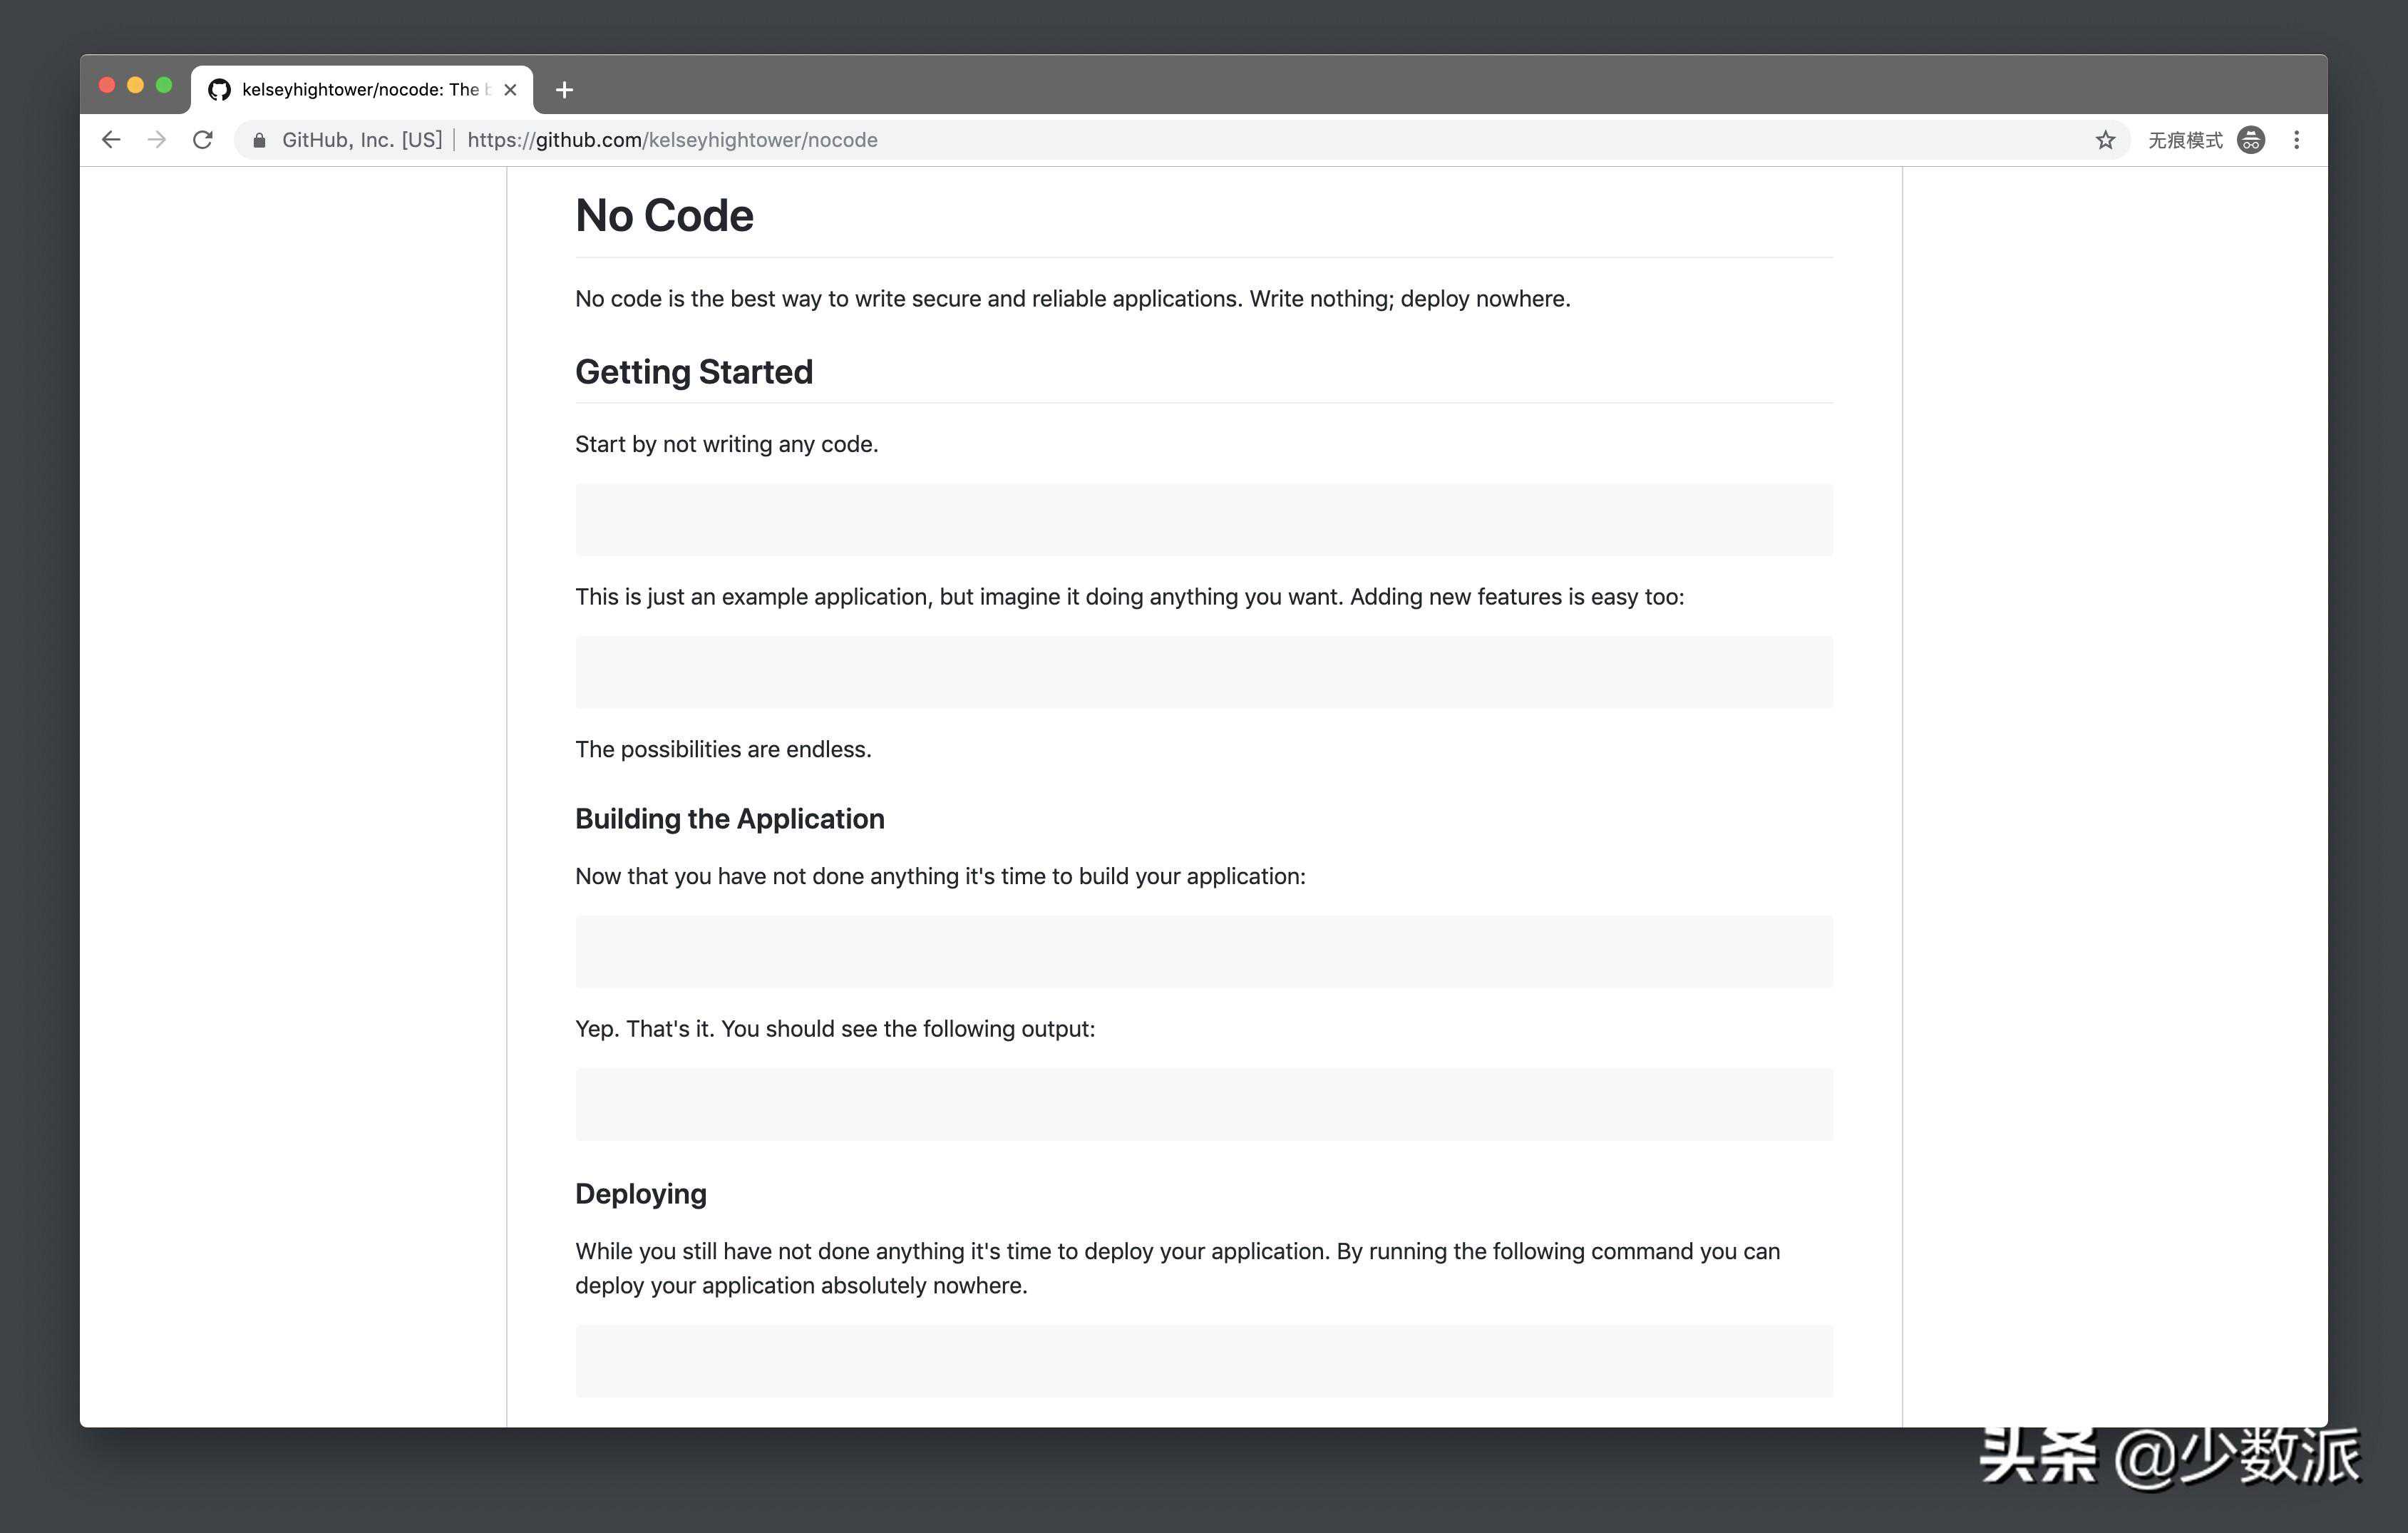Open a new tab with plus button
The width and height of the screenshot is (2408, 1533).
tap(564, 90)
